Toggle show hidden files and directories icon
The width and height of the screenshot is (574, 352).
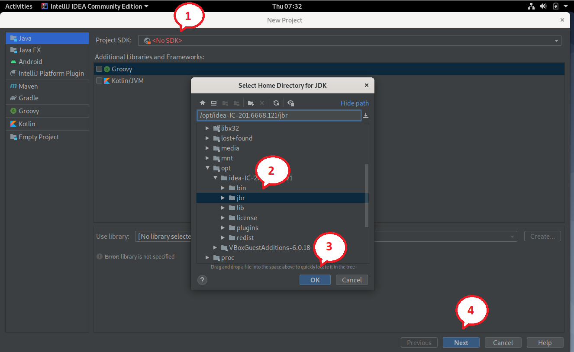point(291,103)
